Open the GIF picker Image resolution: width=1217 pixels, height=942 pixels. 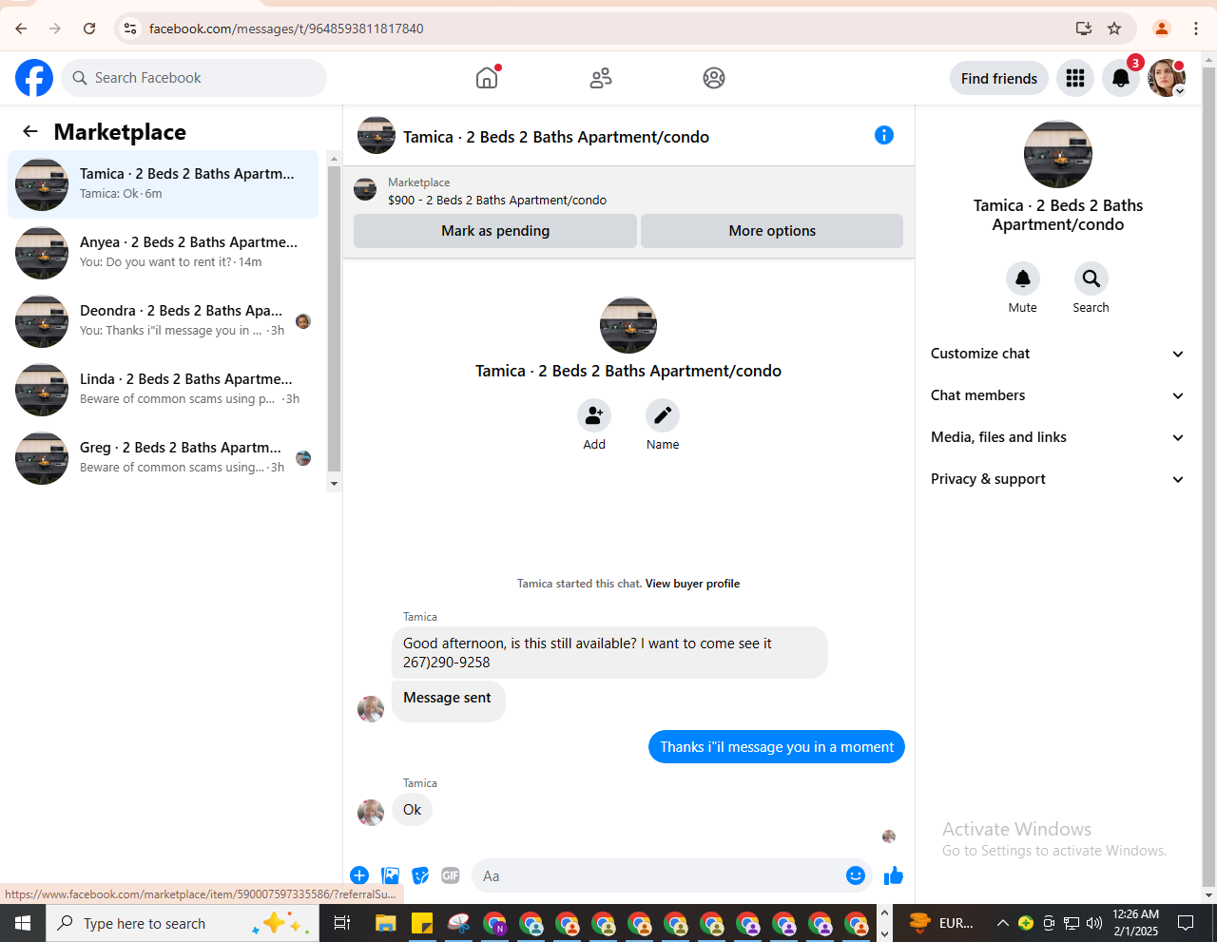click(451, 875)
